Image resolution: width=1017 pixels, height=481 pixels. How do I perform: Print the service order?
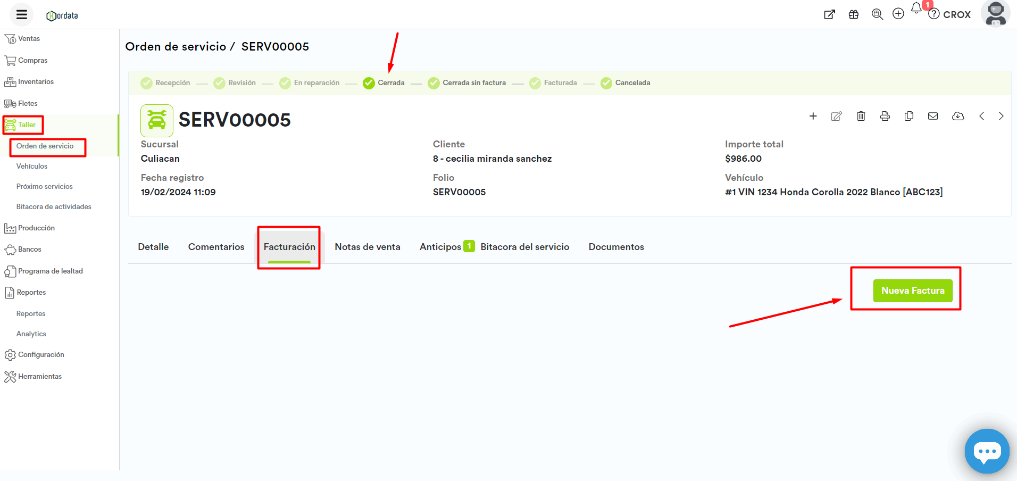[x=885, y=116]
